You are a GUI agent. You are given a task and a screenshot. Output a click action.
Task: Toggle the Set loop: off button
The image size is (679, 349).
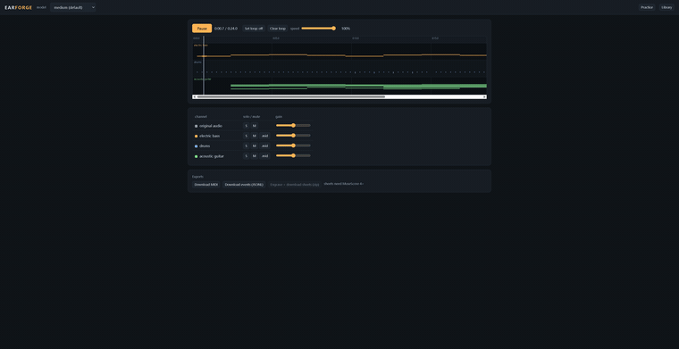click(254, 29)
